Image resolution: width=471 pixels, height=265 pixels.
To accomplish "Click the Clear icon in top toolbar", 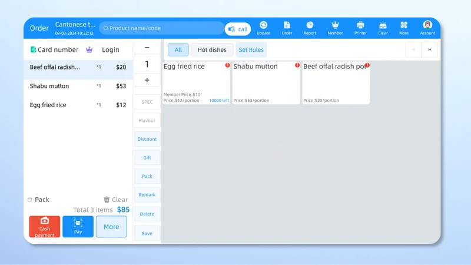I will click(383, 25).
